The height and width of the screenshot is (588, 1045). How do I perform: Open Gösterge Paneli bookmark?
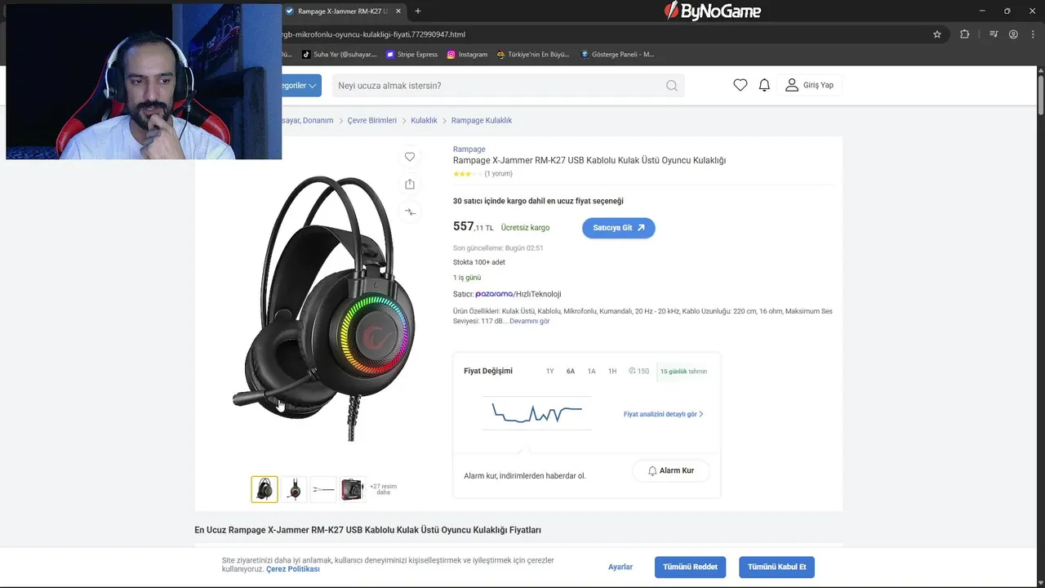pos(617,55)
